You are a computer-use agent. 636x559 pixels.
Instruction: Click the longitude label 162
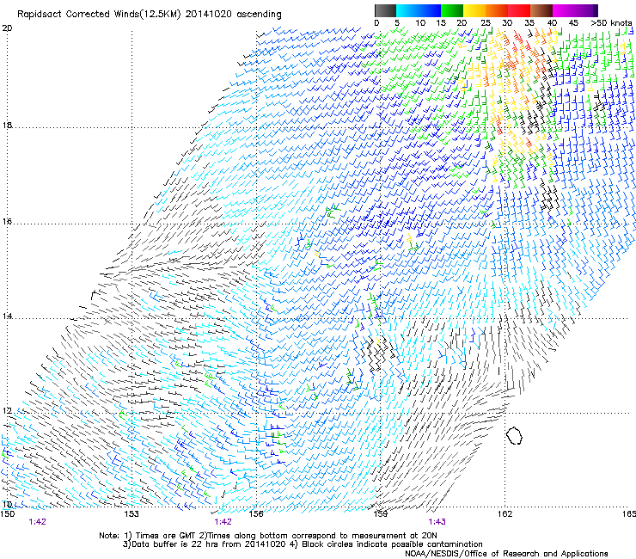(505, 514)
